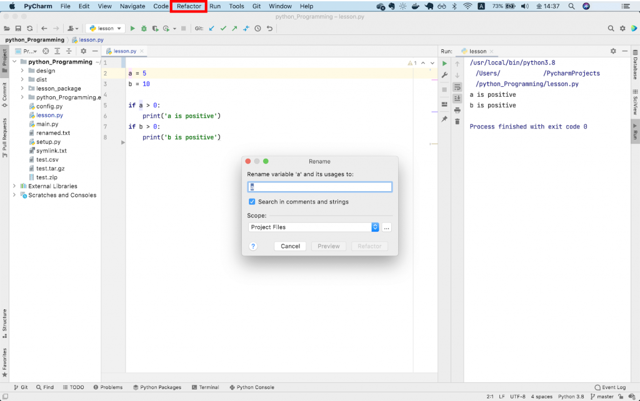Toggle the Commit tool window stripe button

(4, 95)
